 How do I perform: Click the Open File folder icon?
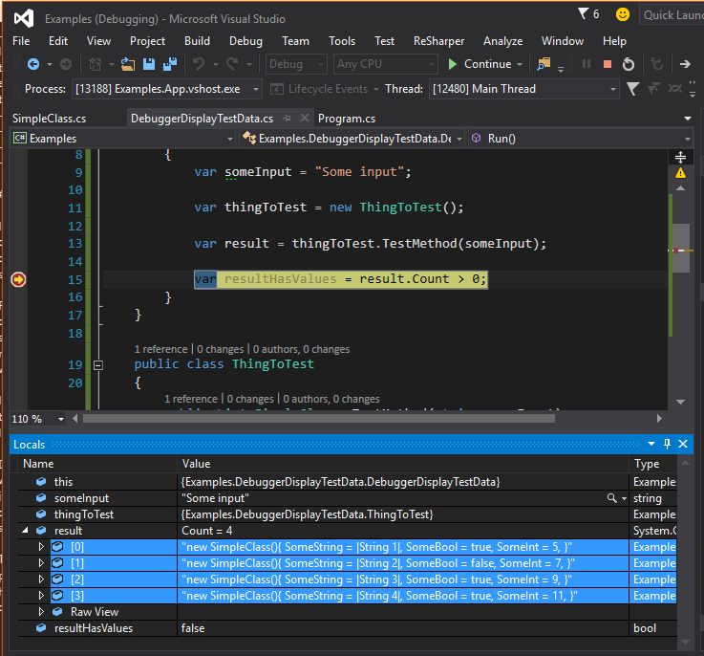[x=129, y=64]
